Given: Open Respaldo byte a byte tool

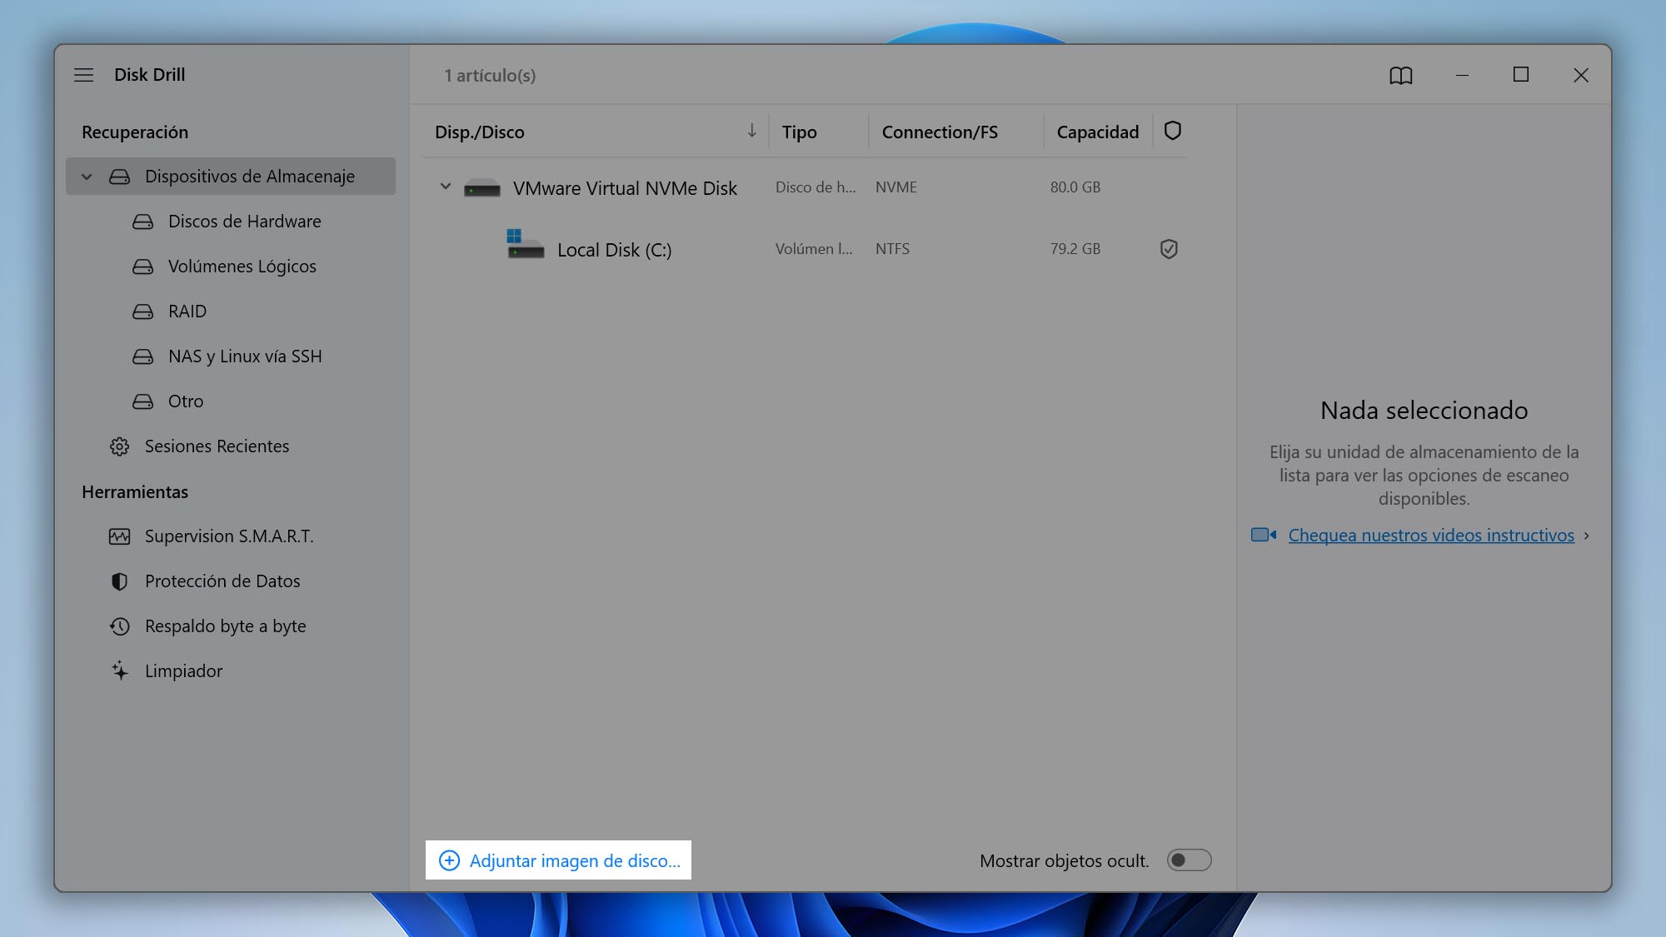Looking at the screenshot, I should coord(225,626).
